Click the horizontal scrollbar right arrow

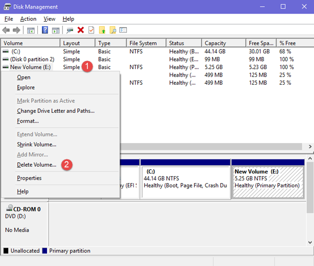[x=310, y=147]
